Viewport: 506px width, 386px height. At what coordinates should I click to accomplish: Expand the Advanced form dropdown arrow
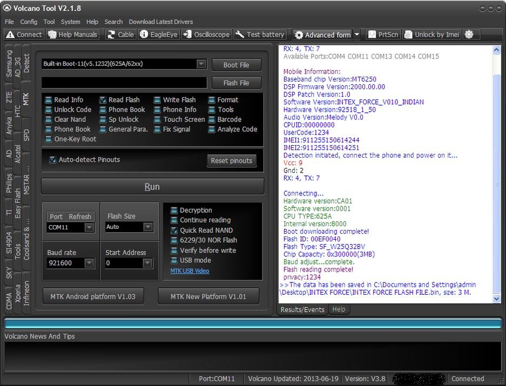coord(356,35)
